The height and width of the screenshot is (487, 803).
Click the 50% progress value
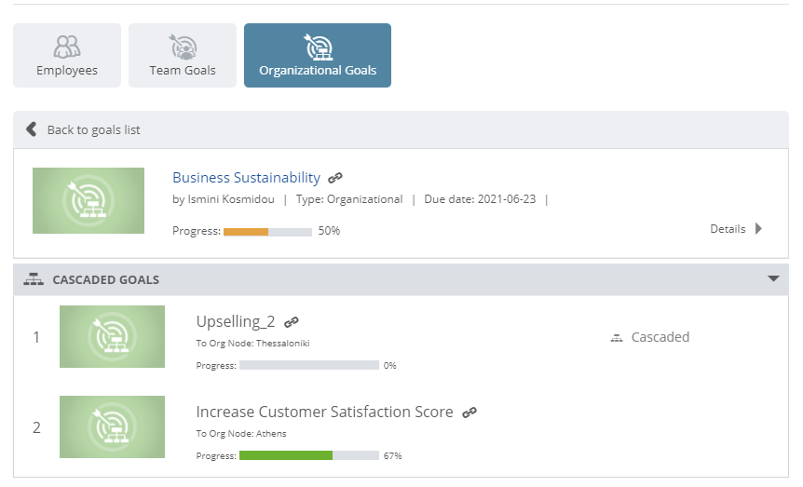(329, 231)
